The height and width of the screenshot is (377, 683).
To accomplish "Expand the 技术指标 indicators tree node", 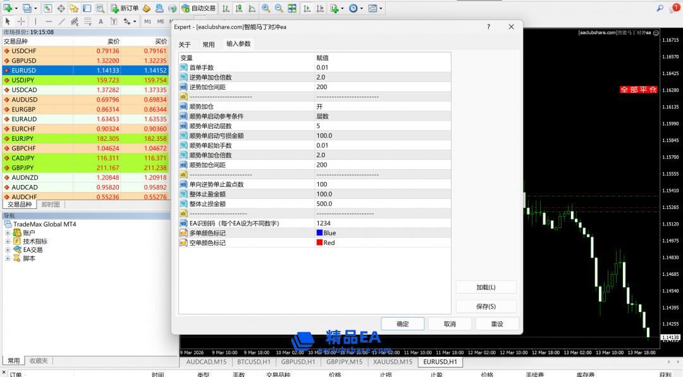I will (x=8, y=241).
